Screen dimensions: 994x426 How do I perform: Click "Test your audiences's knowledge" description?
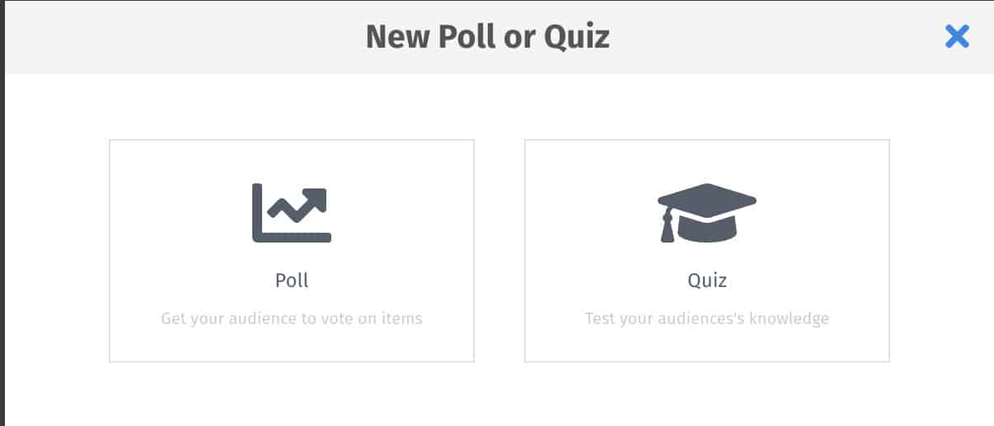tap(707, 318)
